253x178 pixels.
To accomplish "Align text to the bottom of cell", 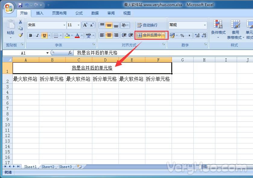I will 116,25.
